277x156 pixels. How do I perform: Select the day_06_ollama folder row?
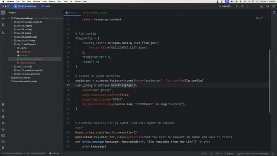(24, 33)
